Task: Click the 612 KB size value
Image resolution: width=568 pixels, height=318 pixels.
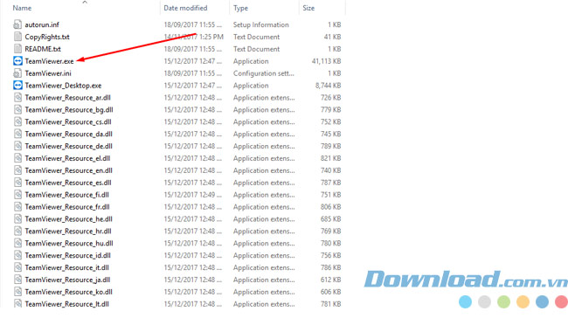Action: [330, 280]
